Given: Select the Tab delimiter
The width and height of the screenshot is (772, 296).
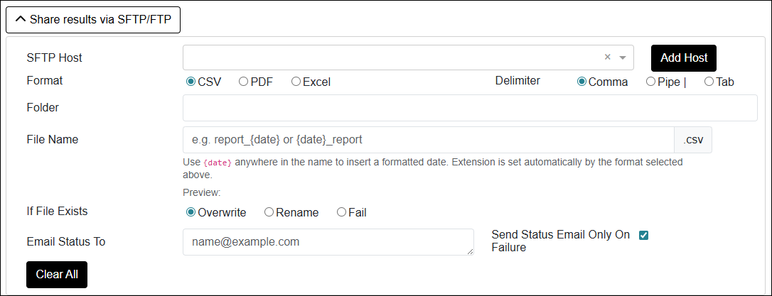Looking at the screenshot, I should (x=709, y=82).
